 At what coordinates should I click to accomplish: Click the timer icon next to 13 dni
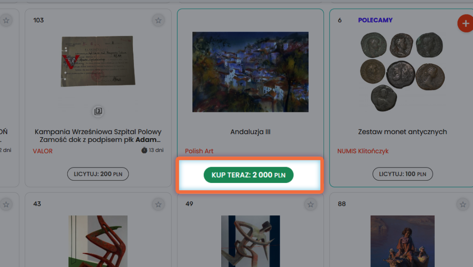[x=144, y=150]
